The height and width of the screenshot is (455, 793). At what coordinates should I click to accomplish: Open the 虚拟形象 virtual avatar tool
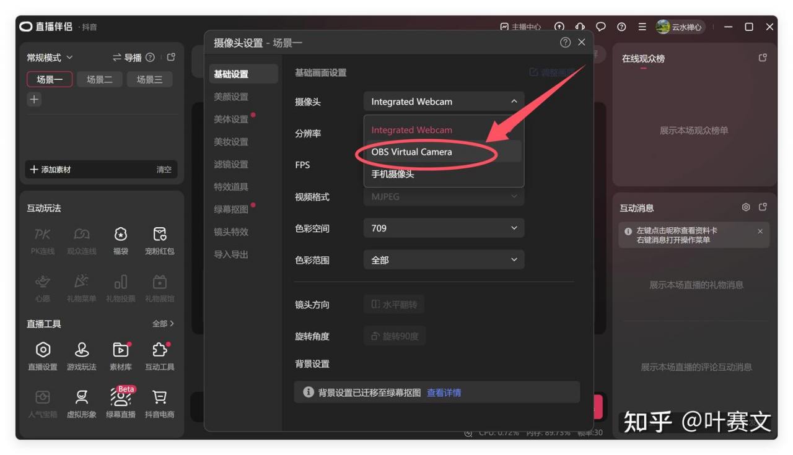pyautogui.click(x=82, y=404)
